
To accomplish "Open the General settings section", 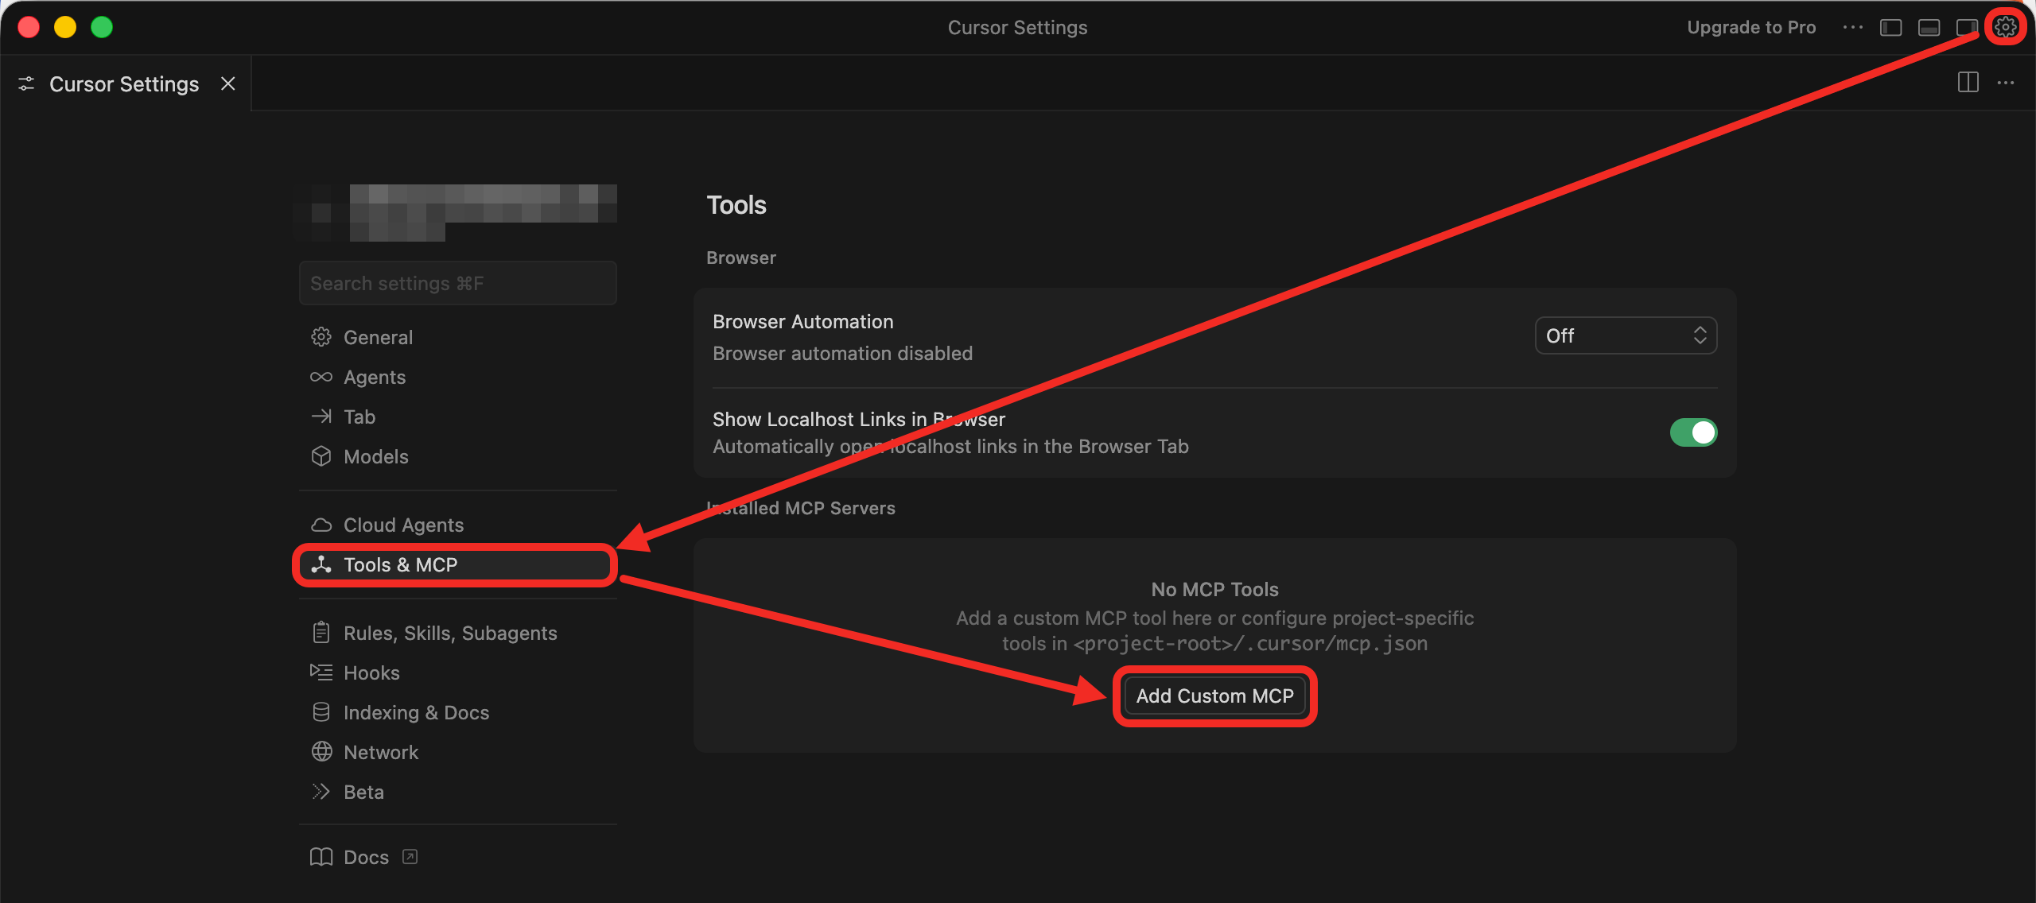I will (378, 338).
